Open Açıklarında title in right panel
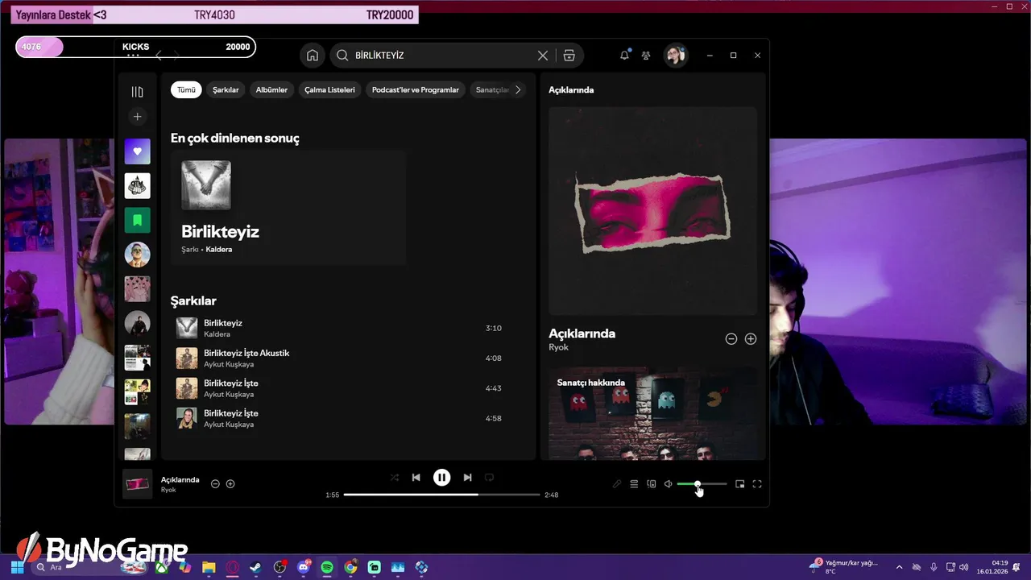 point(582,333)
